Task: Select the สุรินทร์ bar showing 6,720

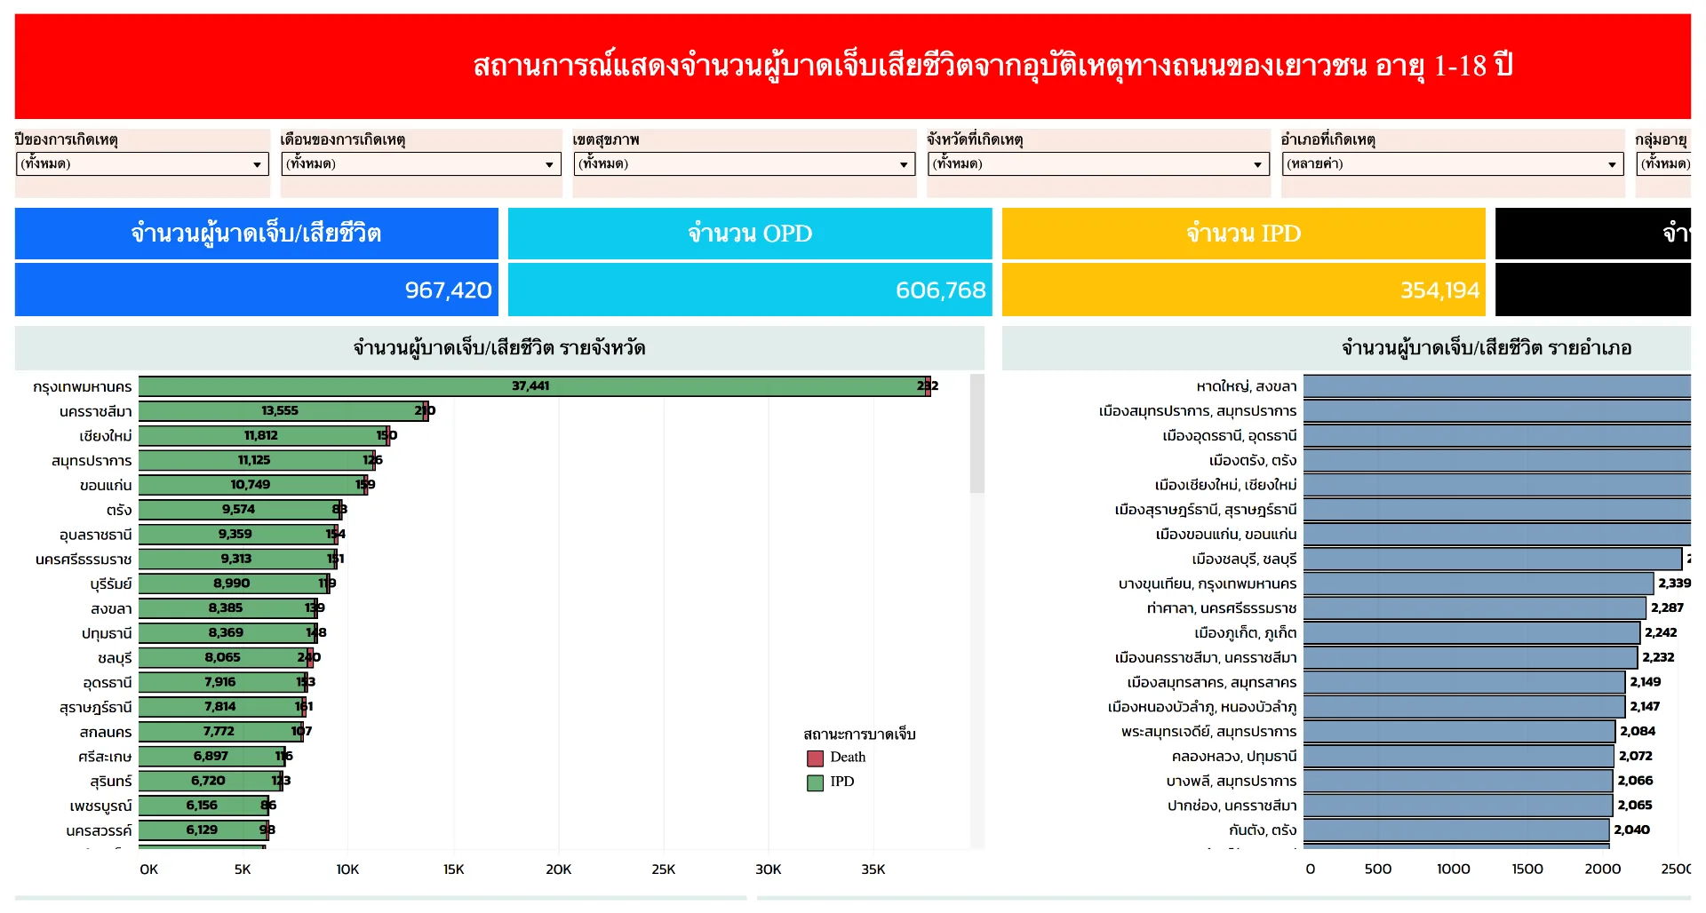Action: pyautogui.click(x=209, y=781)
